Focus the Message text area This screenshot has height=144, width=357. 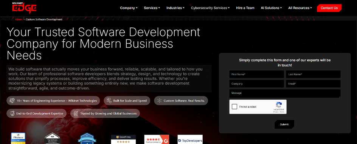pos(285,94)
